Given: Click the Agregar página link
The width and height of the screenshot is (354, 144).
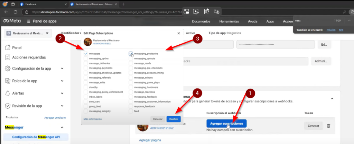Looking at the screenshot, I should pos(150,140).
